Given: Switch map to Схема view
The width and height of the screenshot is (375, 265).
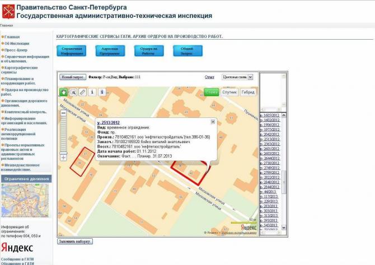Looking at the screenshot, I should tap(211, 92).
